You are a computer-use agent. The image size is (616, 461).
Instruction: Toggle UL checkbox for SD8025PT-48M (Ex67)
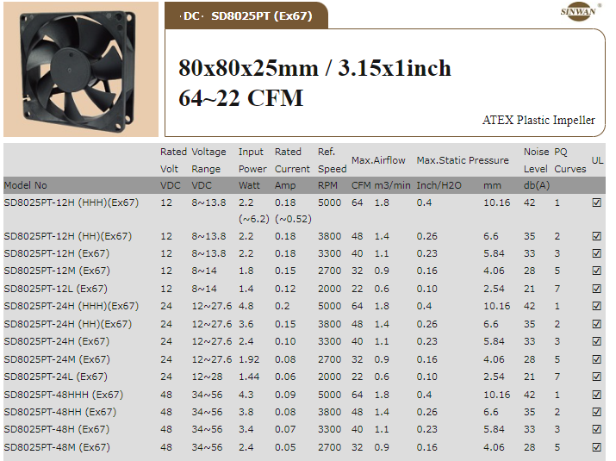[x=596, y=447]
